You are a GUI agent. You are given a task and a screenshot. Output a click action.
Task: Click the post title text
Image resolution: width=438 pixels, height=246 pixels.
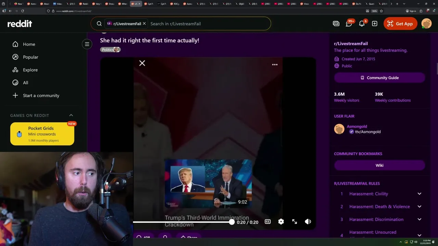coord(150,40)
